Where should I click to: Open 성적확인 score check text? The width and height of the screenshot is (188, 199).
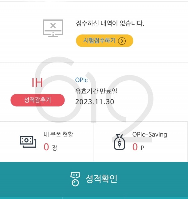click(101, 179)
